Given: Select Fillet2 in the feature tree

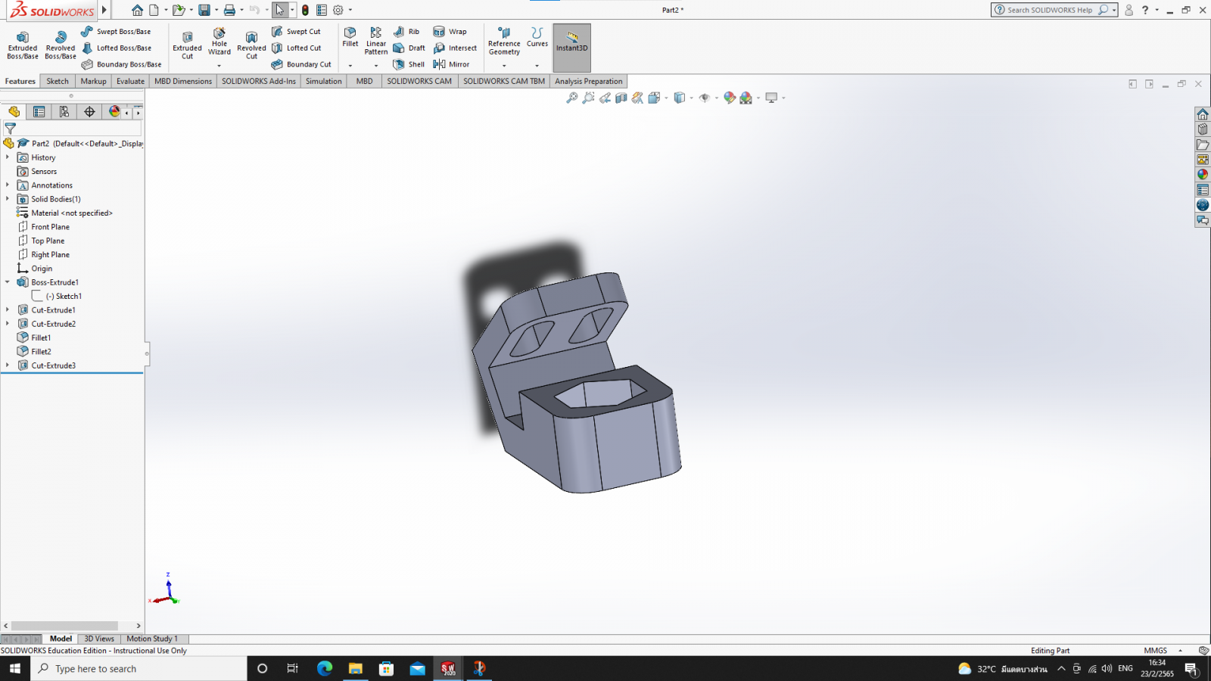Looking at the screenshot, I should pos(41,352).
